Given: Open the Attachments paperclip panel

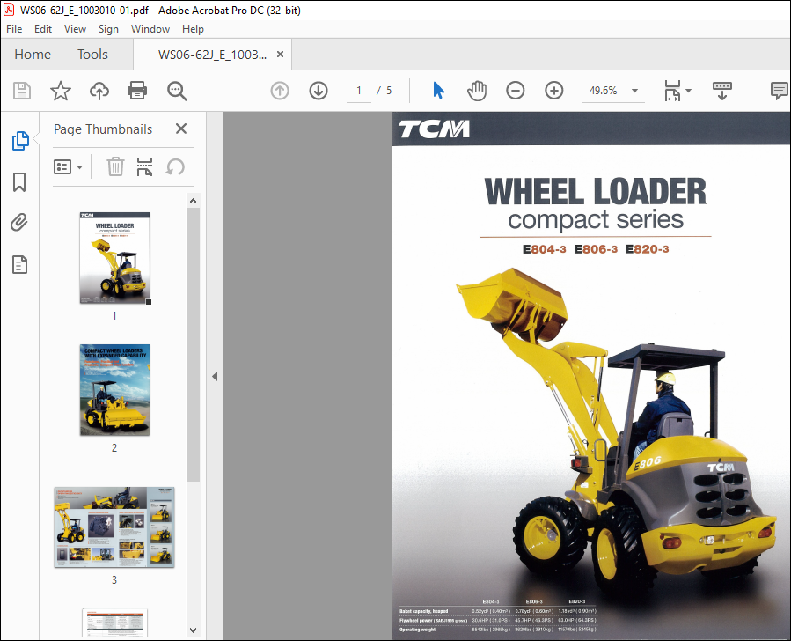Looking at the screenshot, I should pos(19,223).
